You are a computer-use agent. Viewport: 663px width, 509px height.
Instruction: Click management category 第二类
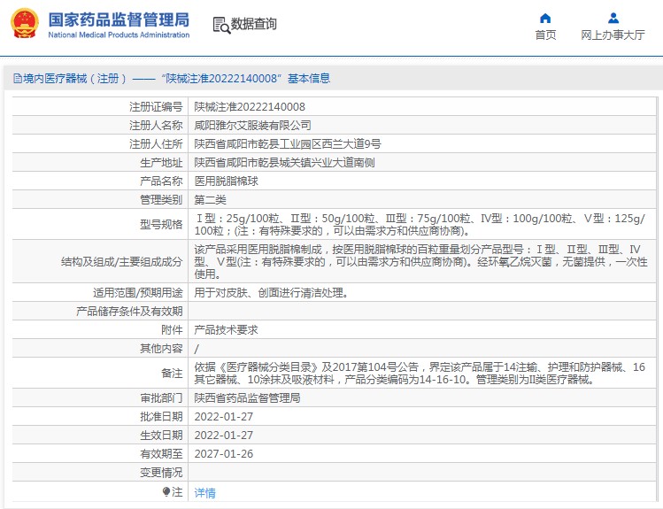pos(210,199)
